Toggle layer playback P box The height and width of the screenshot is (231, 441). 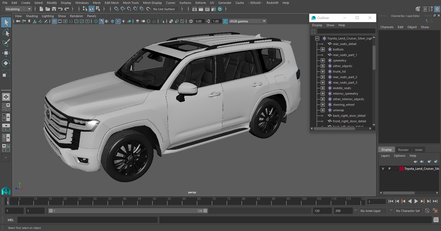point(389,169)
